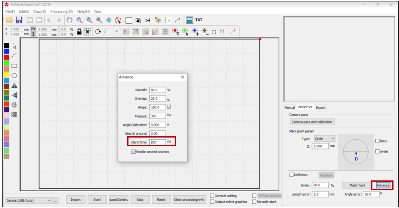
Task: Open the File menu
Action: click(x=10, y=11)
